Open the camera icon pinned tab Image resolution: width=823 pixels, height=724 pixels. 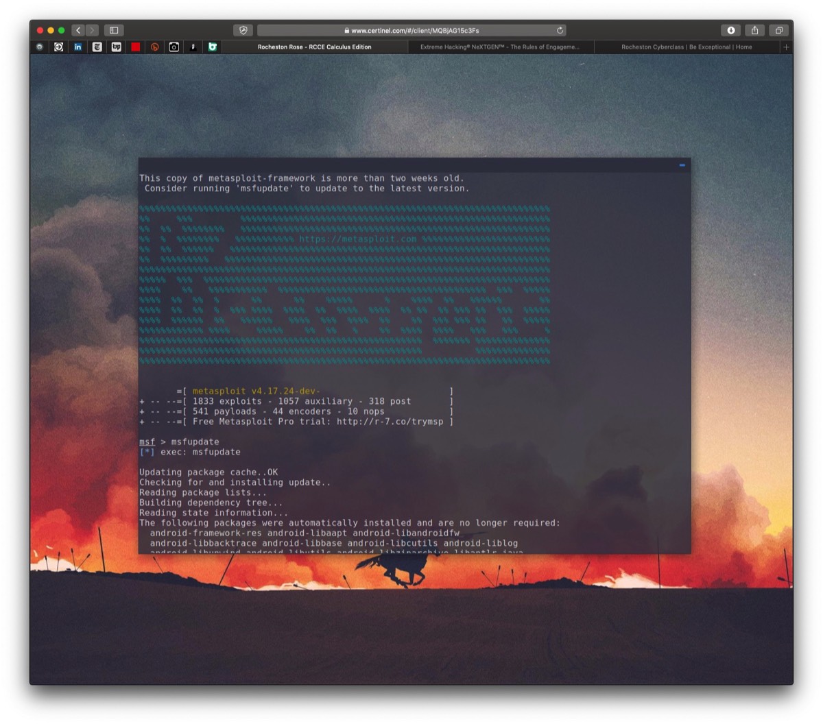click(174, 47)
